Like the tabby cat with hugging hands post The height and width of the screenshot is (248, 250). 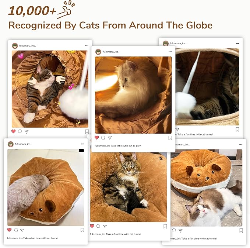pyautogui.click(x=14, y=131)
